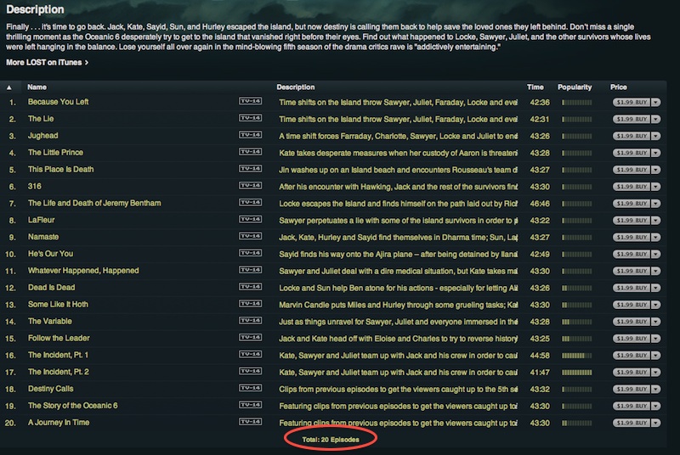Click TV-14 badge for Whatever Happened, Happened

pyautogui.click(x=250, y=270)
